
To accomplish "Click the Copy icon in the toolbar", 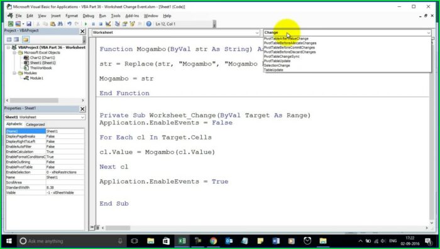I will (45, 24).
